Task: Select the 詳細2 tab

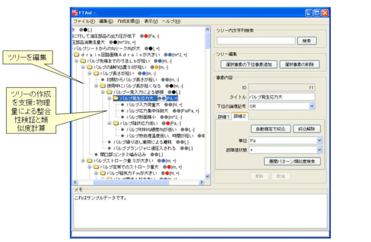Action: [x=240, y=116]
